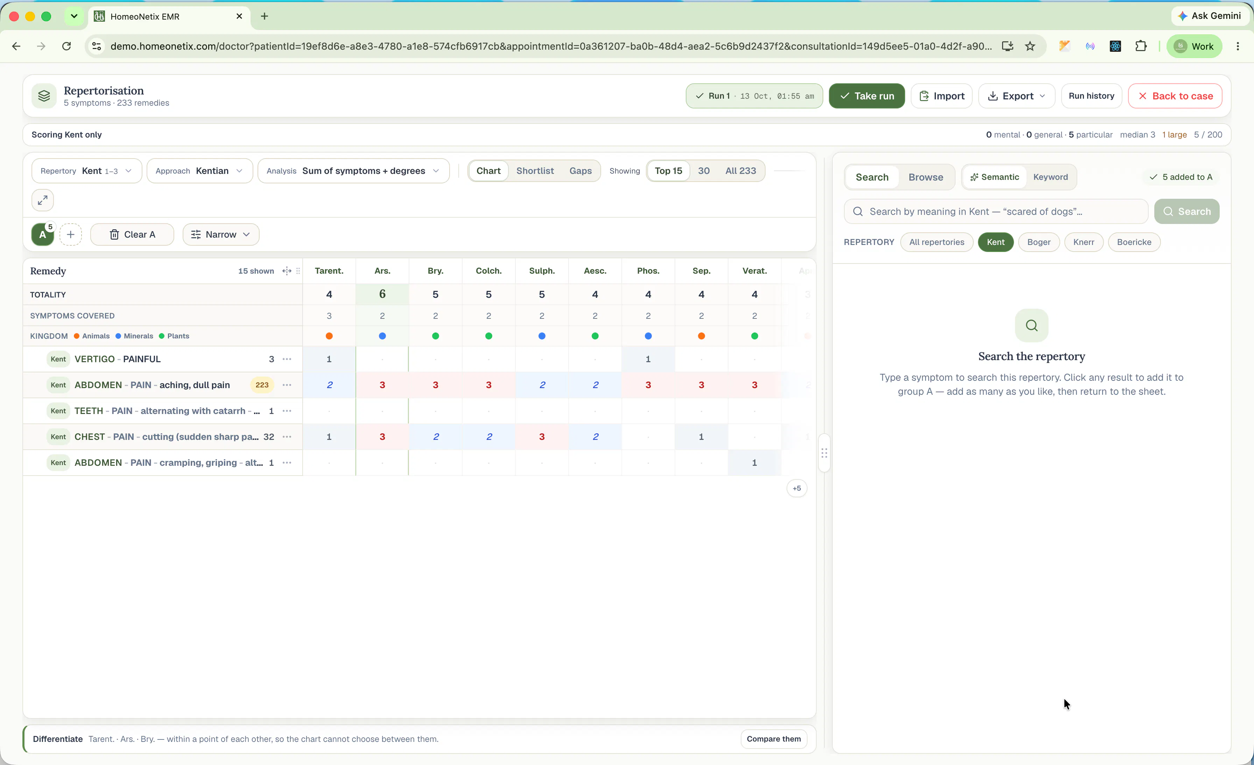Click Back to case

point(1175,96)
